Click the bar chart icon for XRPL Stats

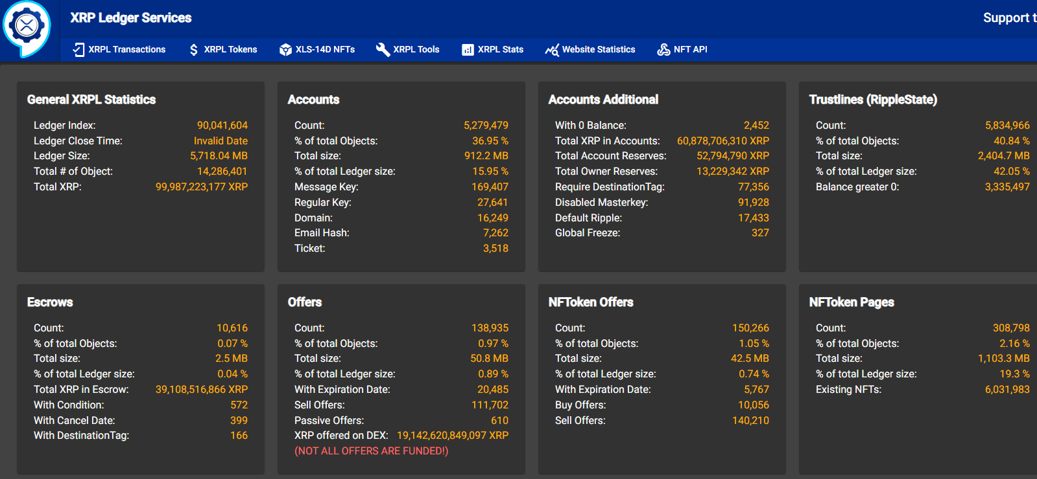pyautogui.click(x=468, y=50)
